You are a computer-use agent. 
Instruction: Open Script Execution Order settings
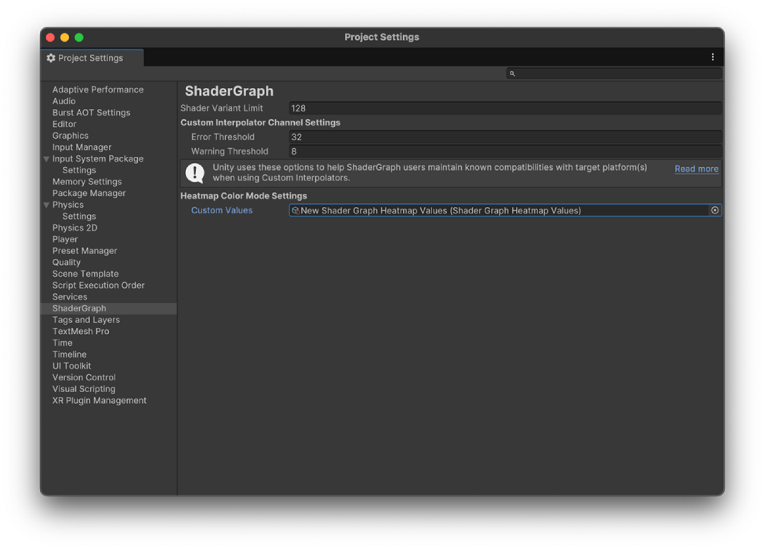coord(99,286)
